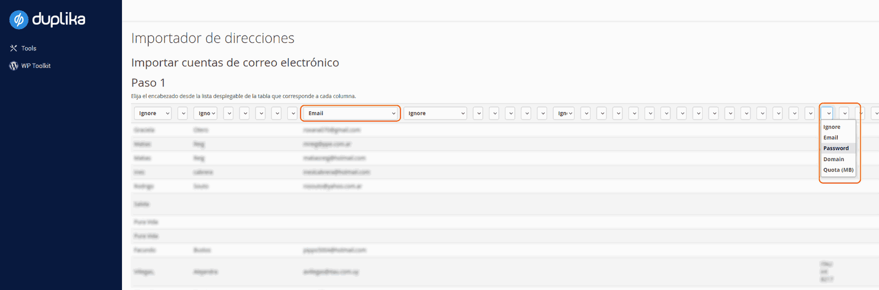Click the 'Importador de direcciones' heading
The height and width of the screenshot is (290, 879).
point(213,38)
